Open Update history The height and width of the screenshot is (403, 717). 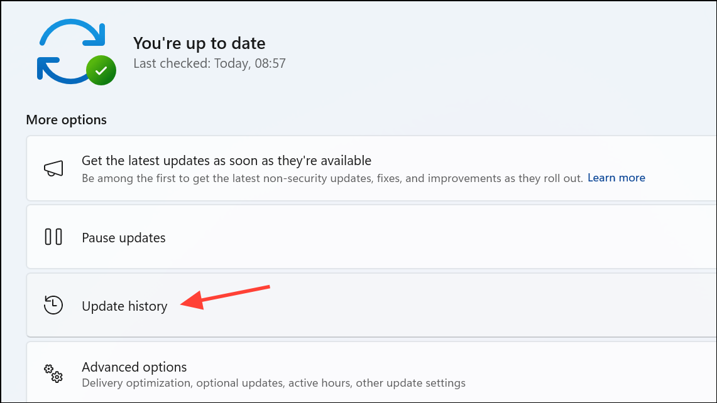click(x=124, y=306)
